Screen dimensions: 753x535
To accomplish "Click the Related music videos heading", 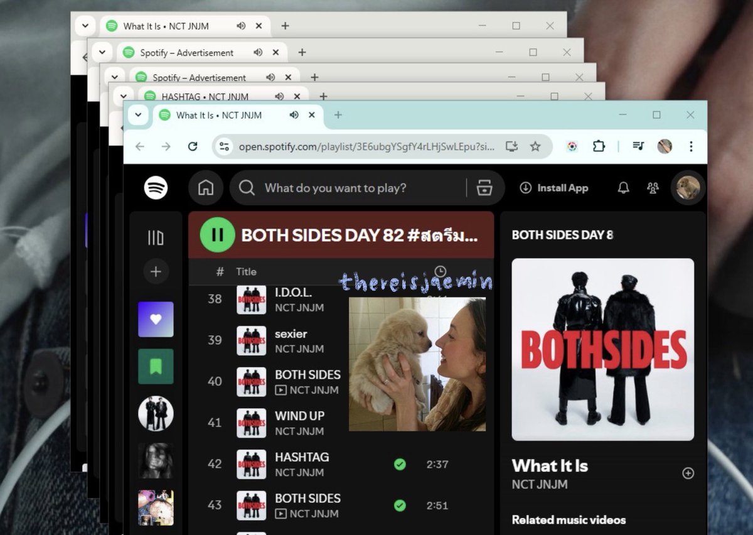I will [x=569, y=520].
